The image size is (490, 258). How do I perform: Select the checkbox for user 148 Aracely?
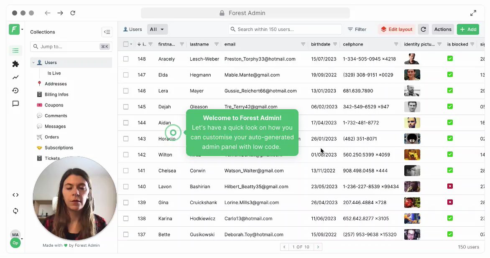click(x=125, y=59)
